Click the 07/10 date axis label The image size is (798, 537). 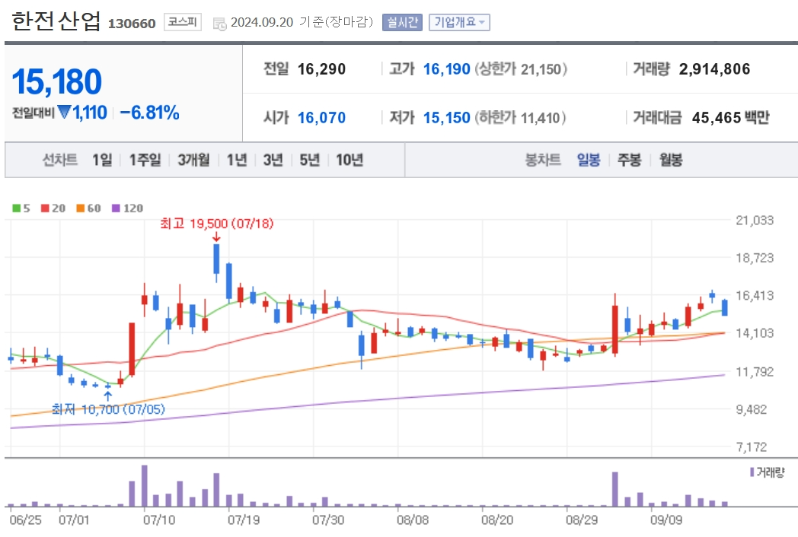(159, 520)
